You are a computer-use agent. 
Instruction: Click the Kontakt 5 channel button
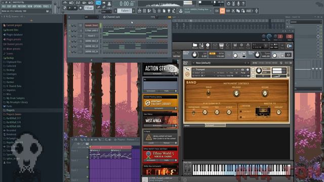(x=92, y=36)
